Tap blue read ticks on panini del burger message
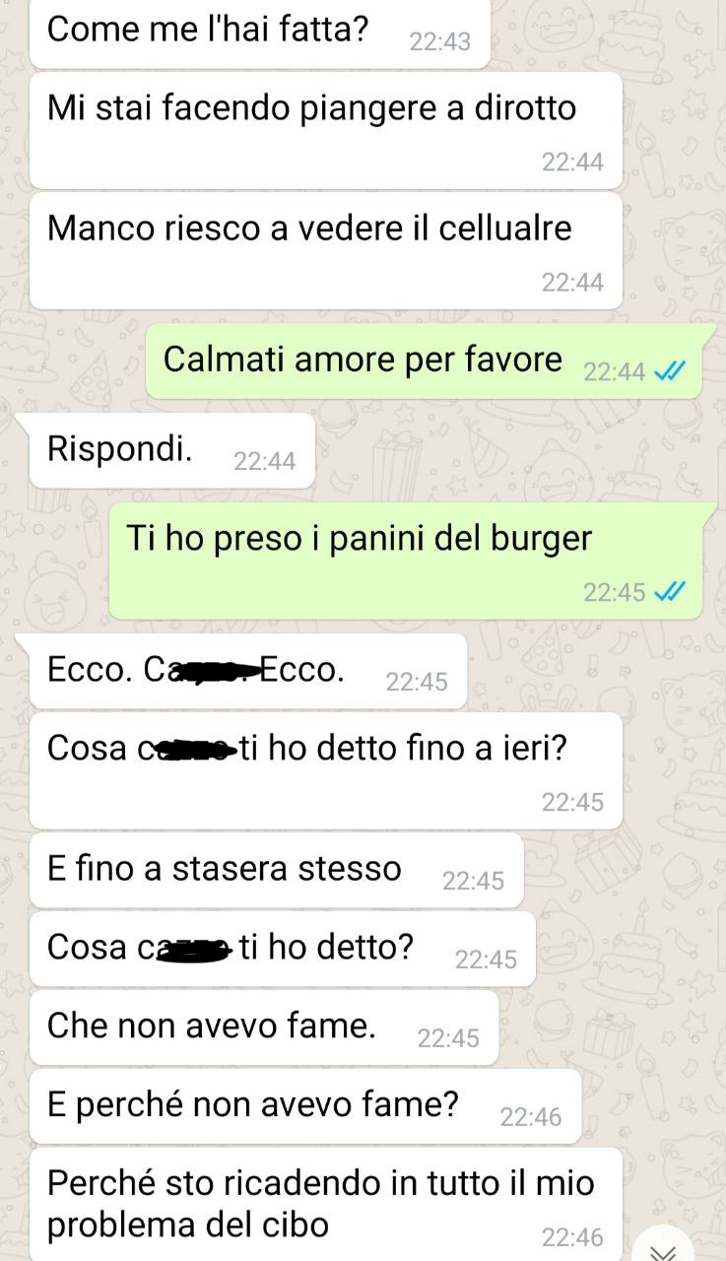This screenshot has width=726, height=1261. tap(671, 591)
